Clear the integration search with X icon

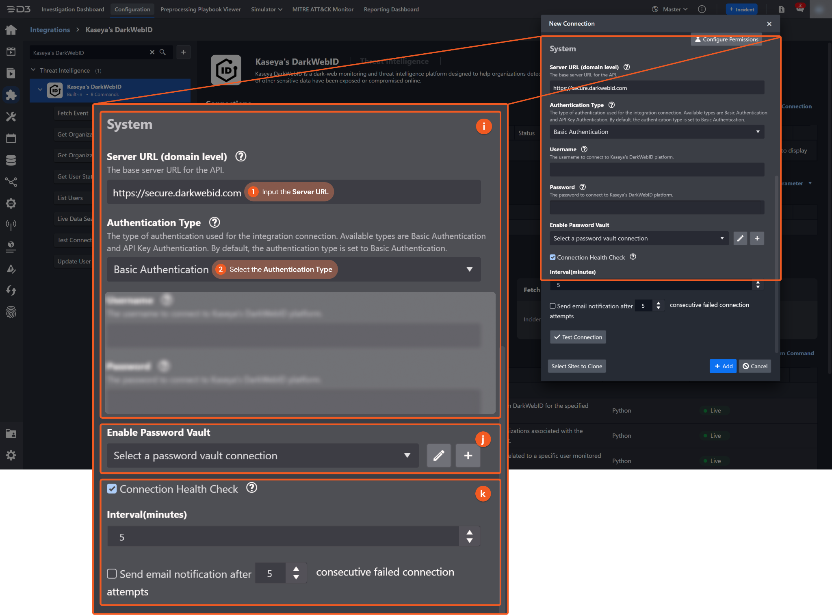pyautogui.click(x=152, y=52)
